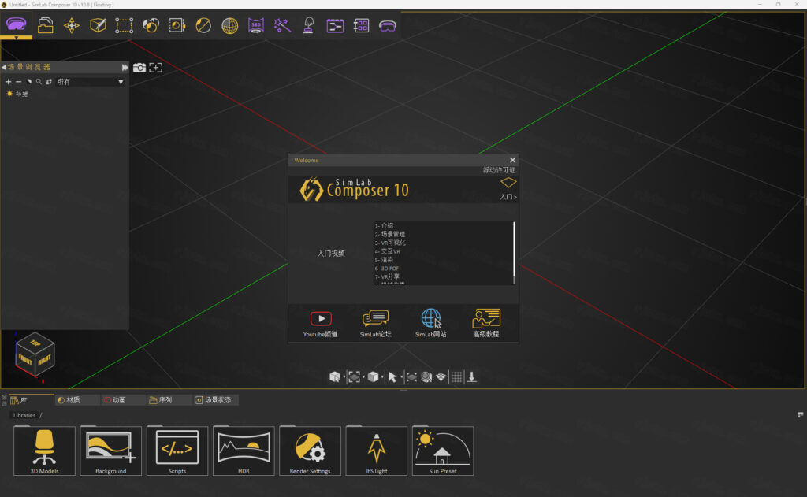Click the search magnifier in scene browser
The image size is (807, 497).
[x=39, y=82]
